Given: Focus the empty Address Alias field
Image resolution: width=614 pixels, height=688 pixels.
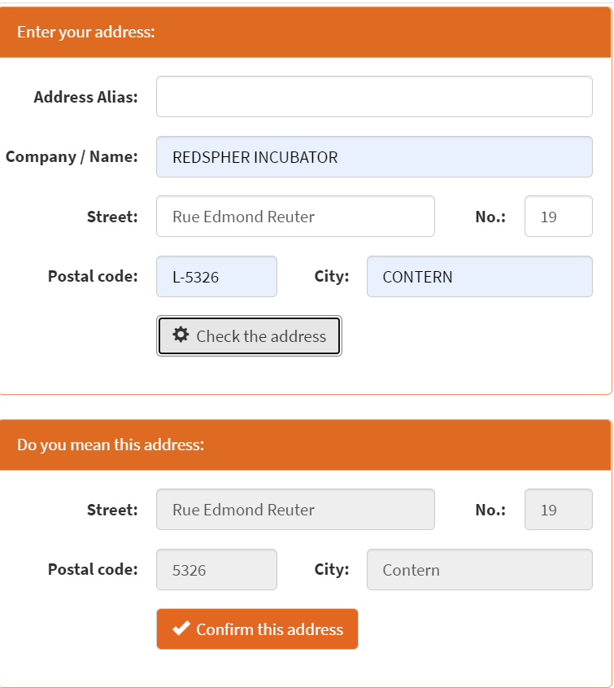Looking at the screenshot, I should pyautogui.click(x=374, y=97).
